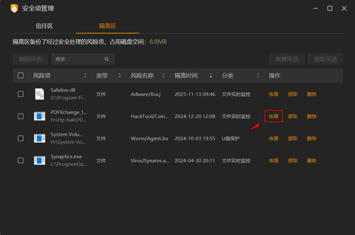Sort by 隔离时间 column arrows
Image resolution: width=355 pixels, height=235 pixels.
pos(211,76)
